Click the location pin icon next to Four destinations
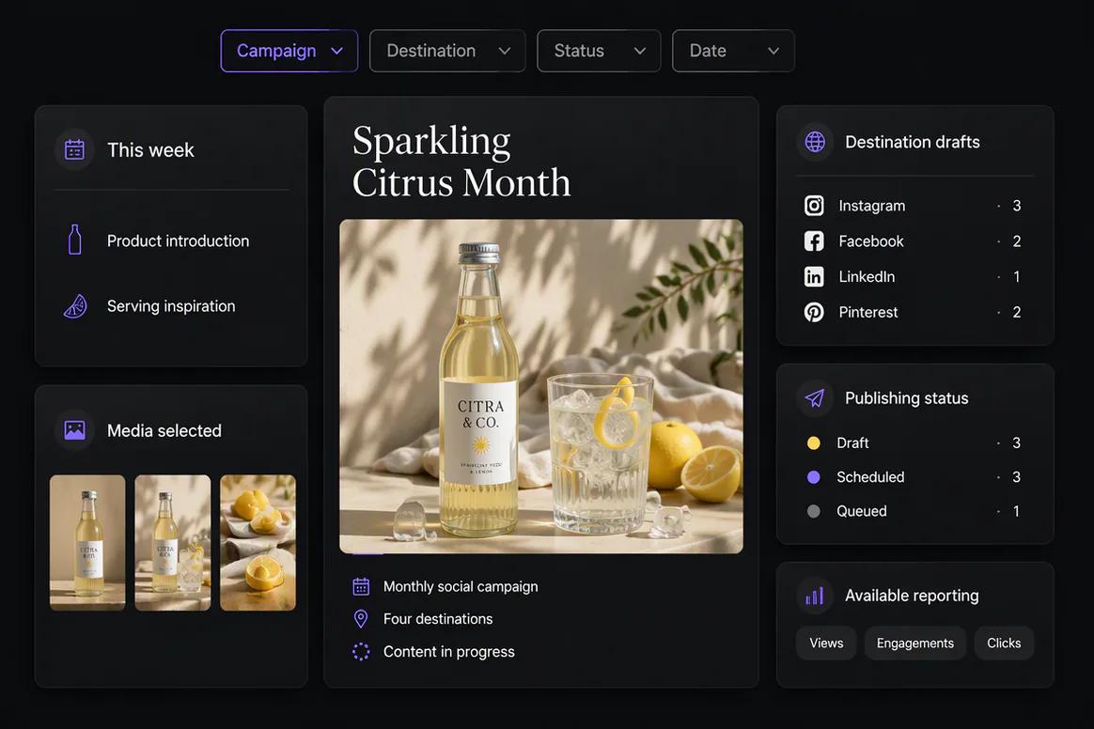The image size is (1094, 729). (361, 619)
